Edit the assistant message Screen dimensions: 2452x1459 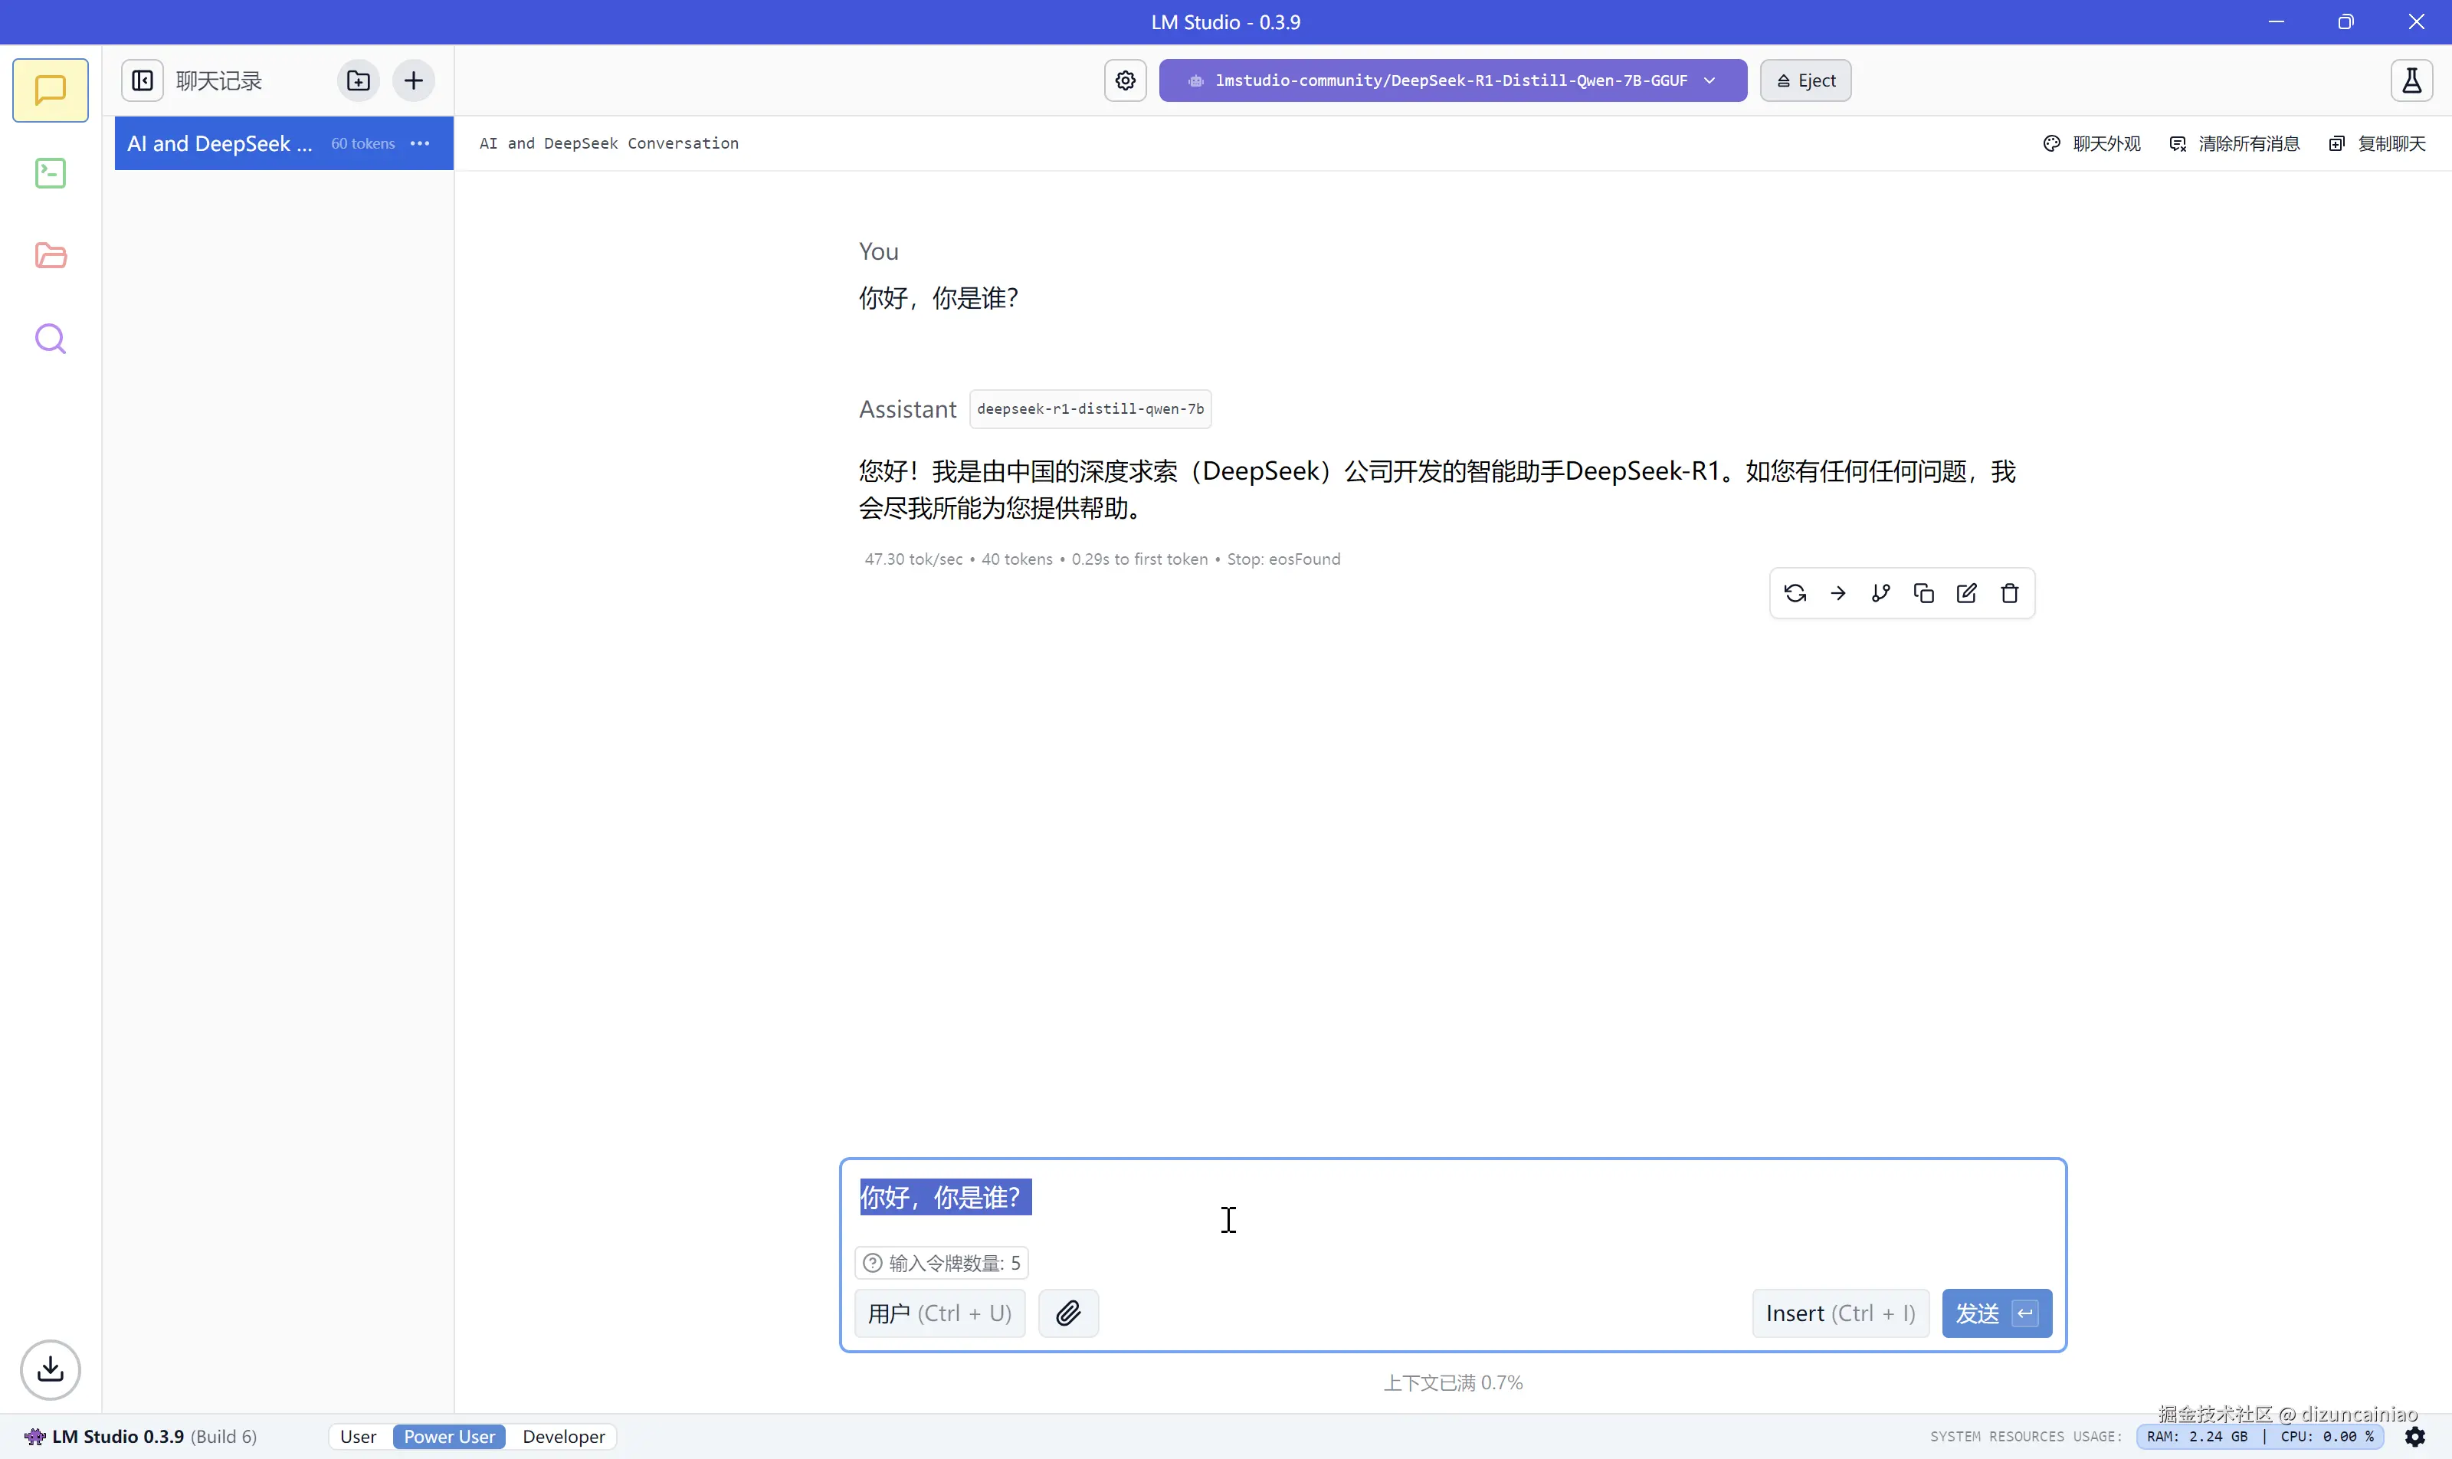click(1966, 593)
